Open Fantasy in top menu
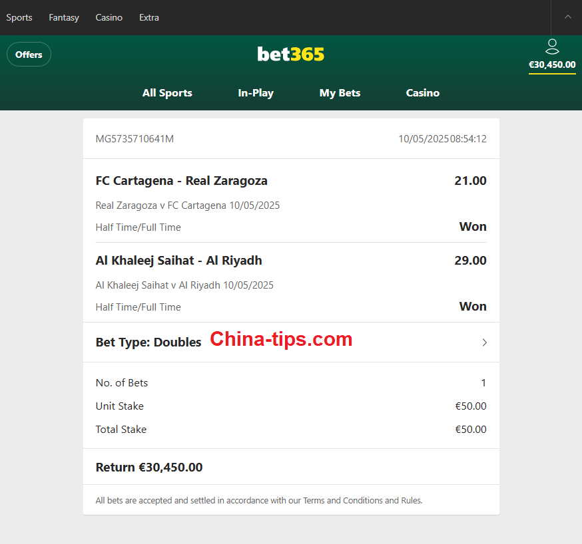Image resolution: width=582 pixels, height=544 pixels. tap(64, 17)
